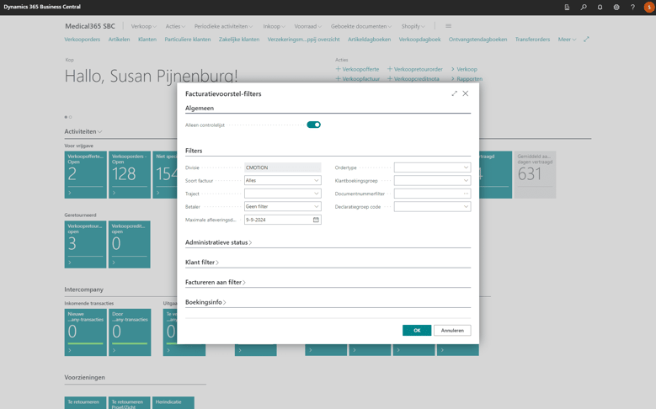The image size is (656, 409).
Task: Open the Acties menu
Action: [x=175, y=26]
